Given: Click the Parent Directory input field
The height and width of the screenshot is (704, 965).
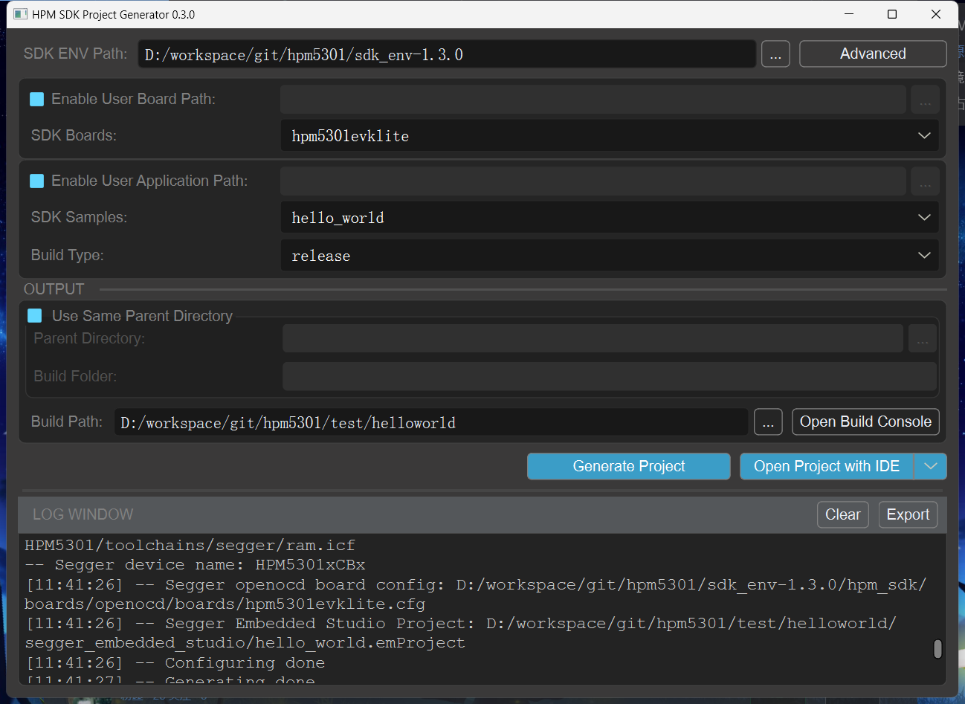Looking at the screenshot, I should [x=593, y=339].
